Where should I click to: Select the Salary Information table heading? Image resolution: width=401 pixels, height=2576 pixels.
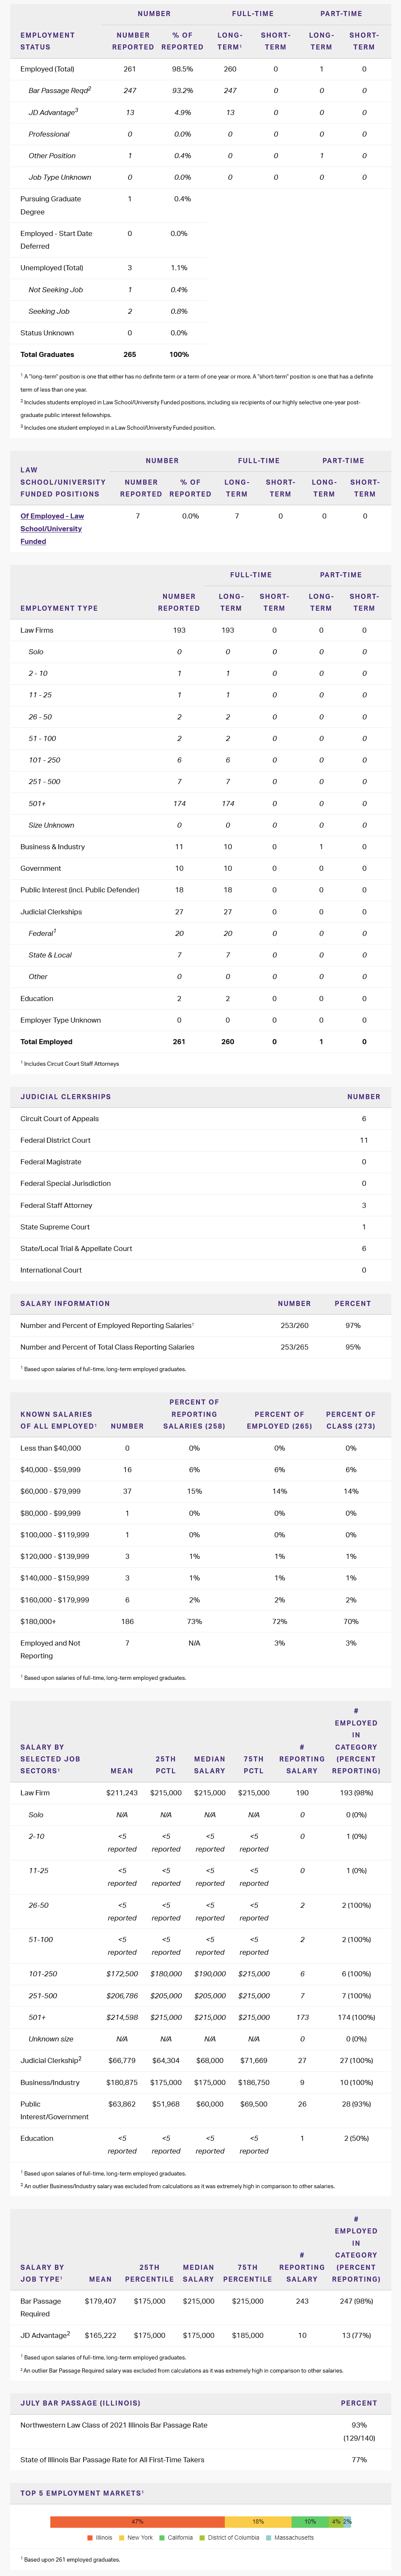coord(65,1303)
